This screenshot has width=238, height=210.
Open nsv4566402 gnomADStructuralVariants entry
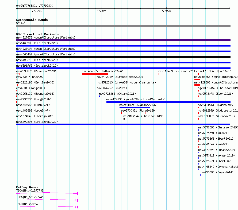(46, 54)
